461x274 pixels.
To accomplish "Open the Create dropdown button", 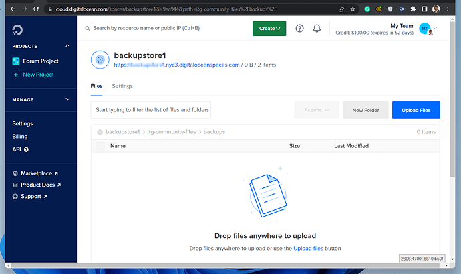I will 269,29.
